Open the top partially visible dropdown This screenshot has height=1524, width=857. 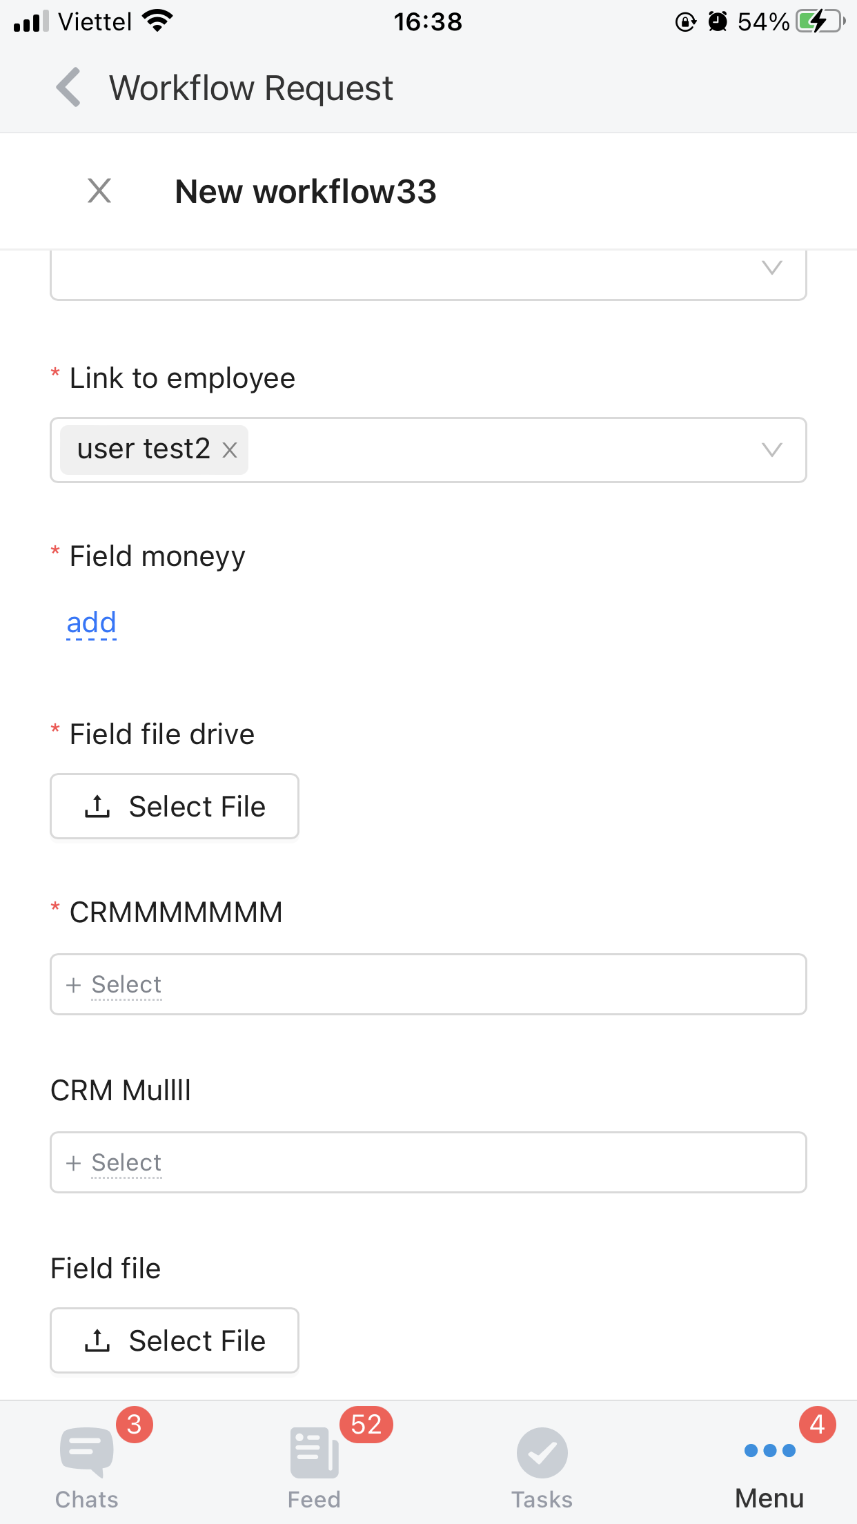[x=771, y=268]
